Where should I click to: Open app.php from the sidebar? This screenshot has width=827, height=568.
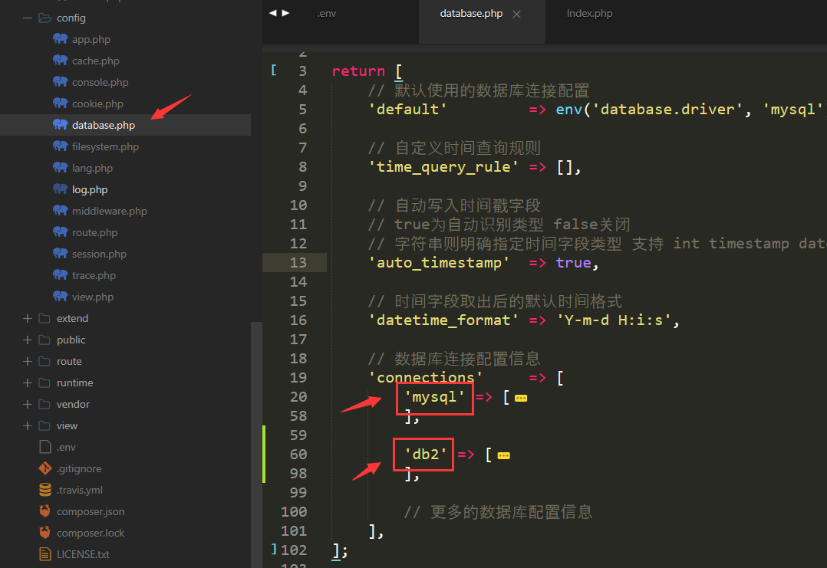[x=91, y=39]
